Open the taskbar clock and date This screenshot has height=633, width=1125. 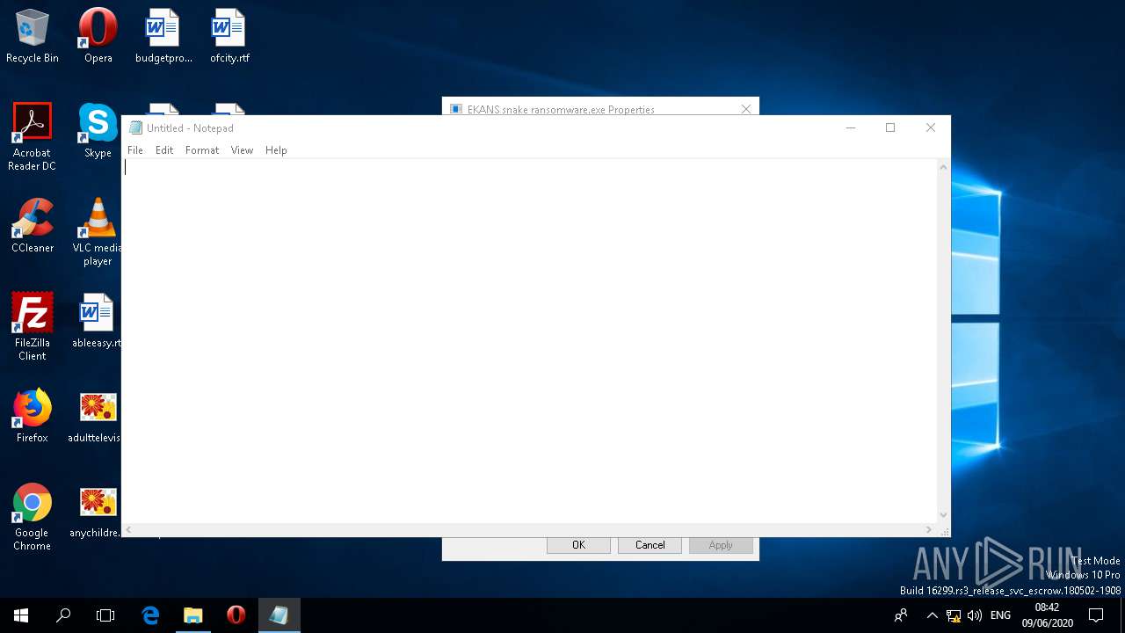point(1047,615)
